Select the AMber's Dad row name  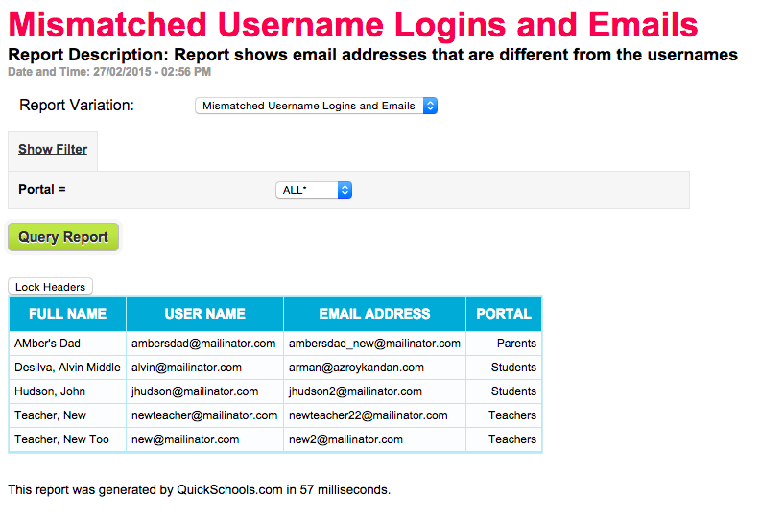click(47, 344)
